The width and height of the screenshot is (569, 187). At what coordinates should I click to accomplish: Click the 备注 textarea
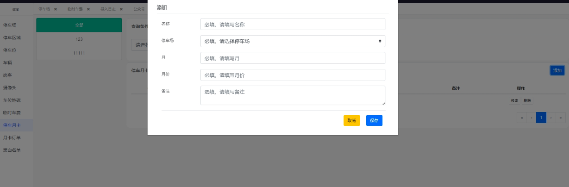point(293,95)
